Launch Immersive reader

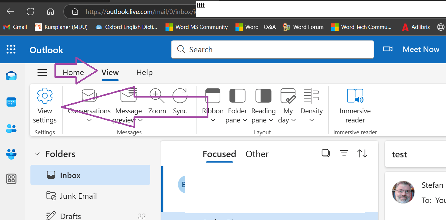[355, 106]
